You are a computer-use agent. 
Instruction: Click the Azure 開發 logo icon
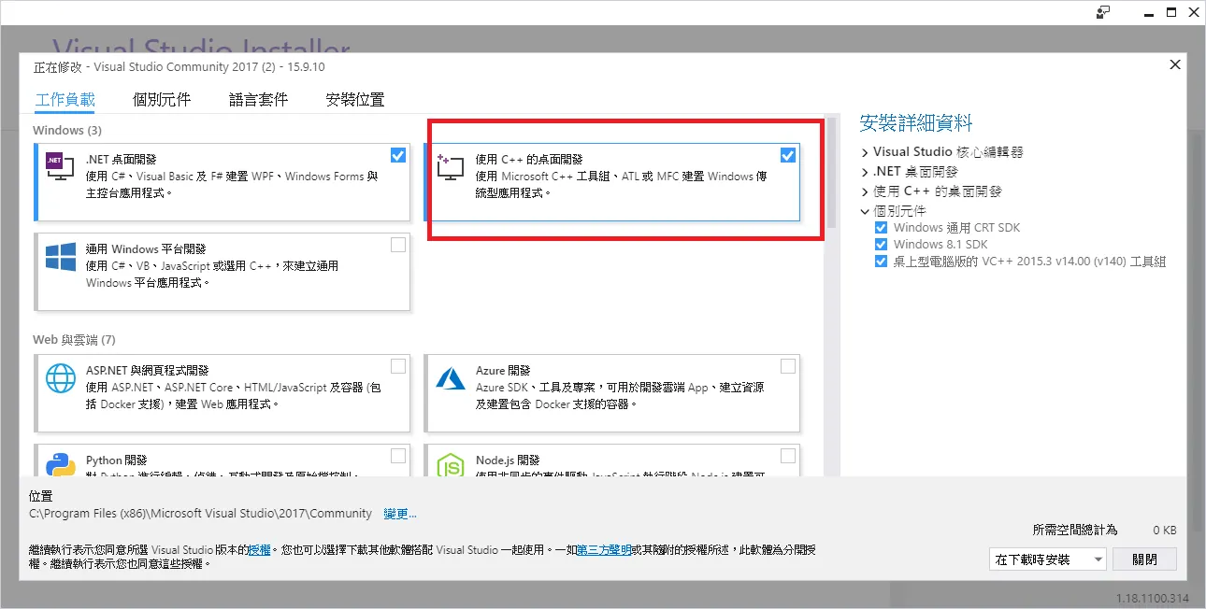[451, 378]
